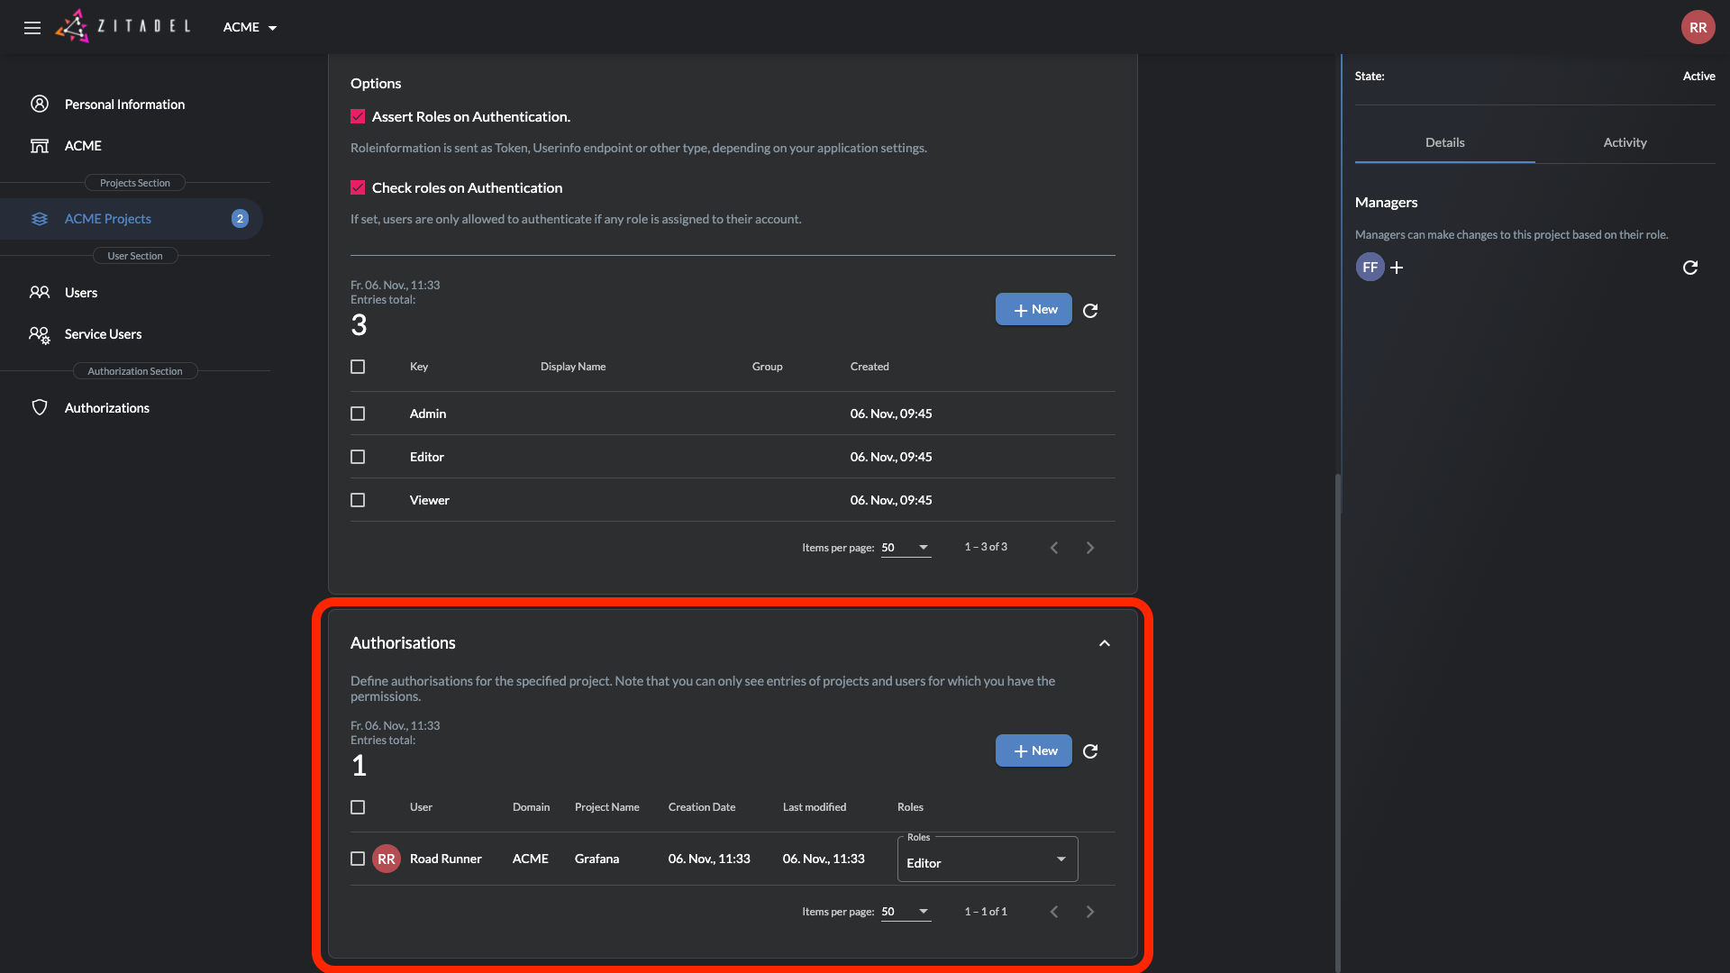Click the ZITADEL logo
The width and height of the screenshot is (1730, 973).
click(123, 26)
